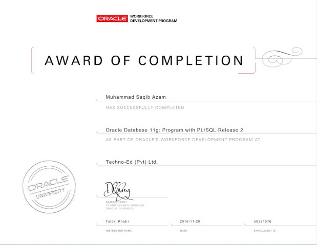Click the 'Techno-Ed (Pvt) Ltd.' text

[x=132, y=162]
